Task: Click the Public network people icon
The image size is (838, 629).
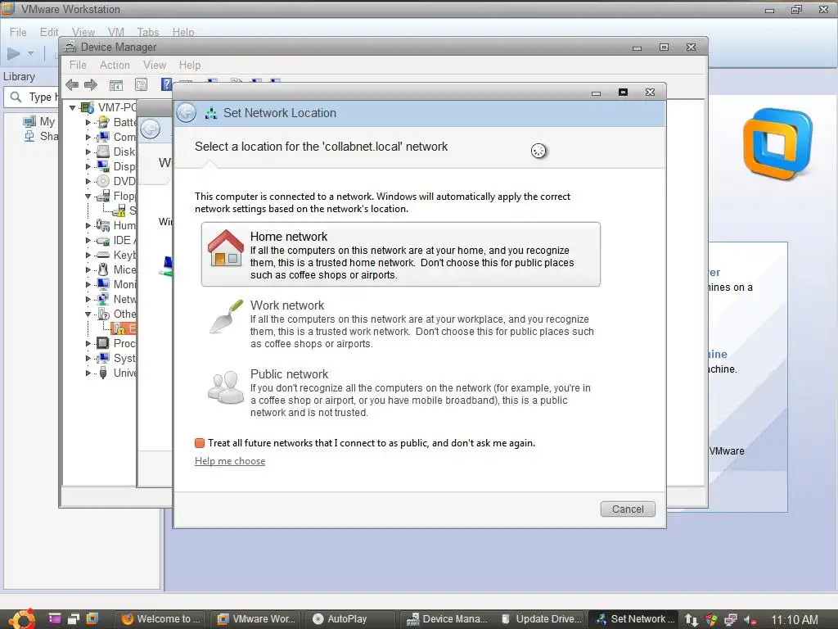Action: 226,387
